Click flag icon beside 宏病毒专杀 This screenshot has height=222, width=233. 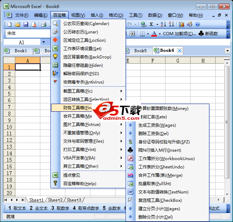[x=55, y=82]
